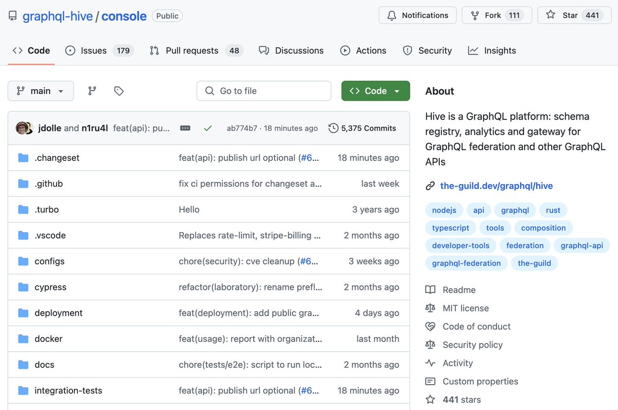Open the docs folder icon

(x=23, y=365)
